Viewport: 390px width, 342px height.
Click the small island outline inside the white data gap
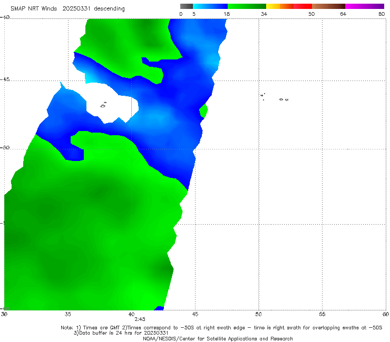[103, 105]
